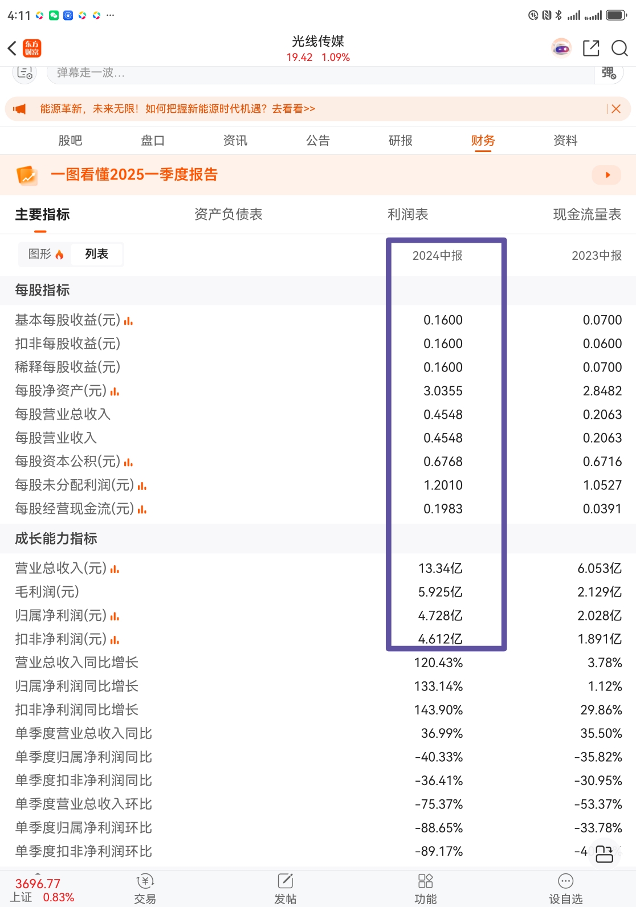
Task: Open the 资讯 tab
Action: click(x=235, y=141)
